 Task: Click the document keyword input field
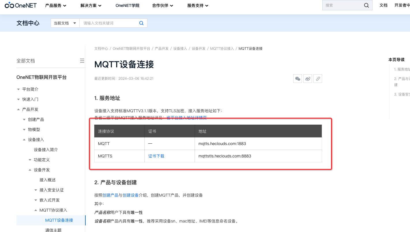(109, 23)
